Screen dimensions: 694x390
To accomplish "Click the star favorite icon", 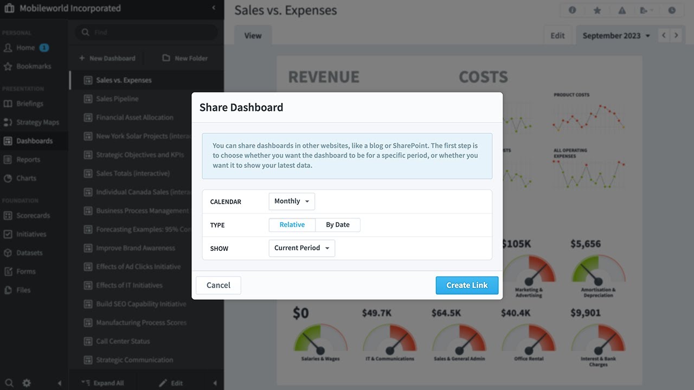I will pyautogui.click(x=597, y=10).
